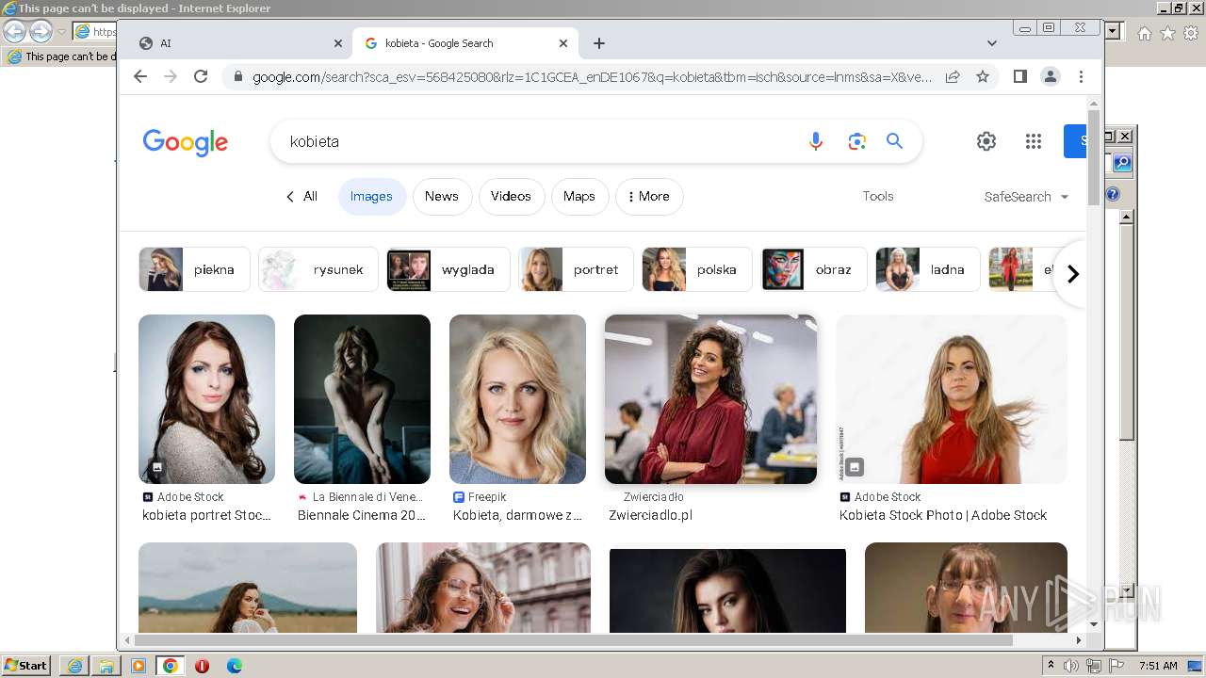The image size is (1206, 678).
Task: Click the Chrome address bar URL
Action: (592, 76)
